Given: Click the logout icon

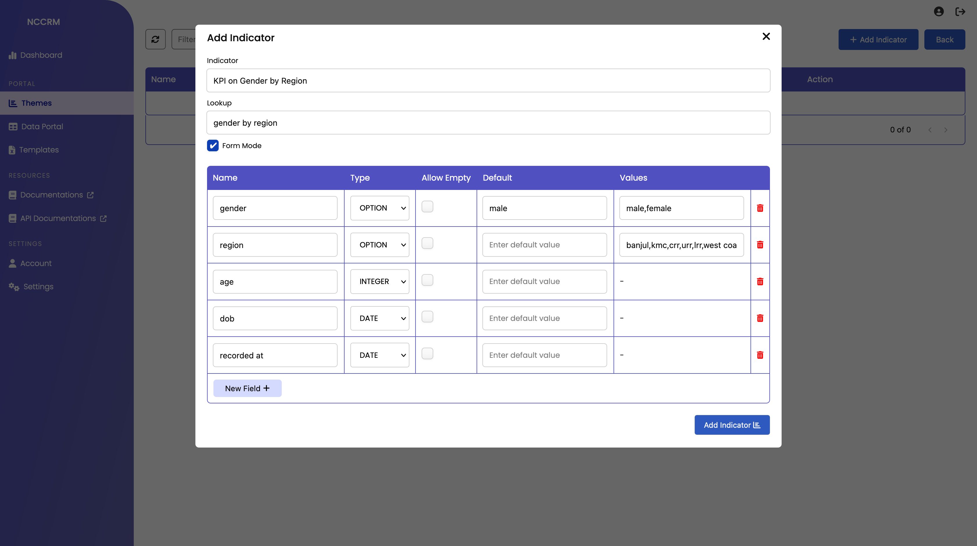Looking at the screenshot, I should coord(960,12).
